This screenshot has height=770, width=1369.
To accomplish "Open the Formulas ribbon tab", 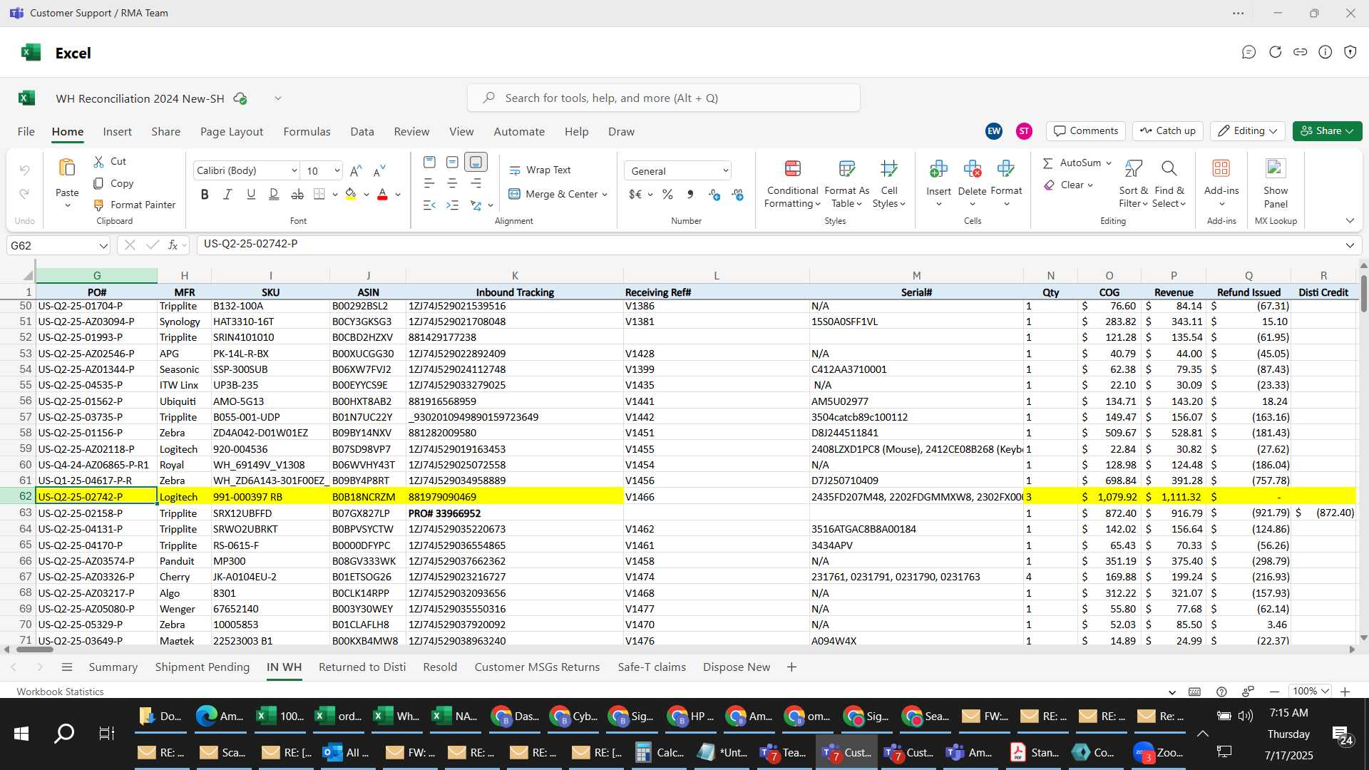I will [x=307, y=132].
